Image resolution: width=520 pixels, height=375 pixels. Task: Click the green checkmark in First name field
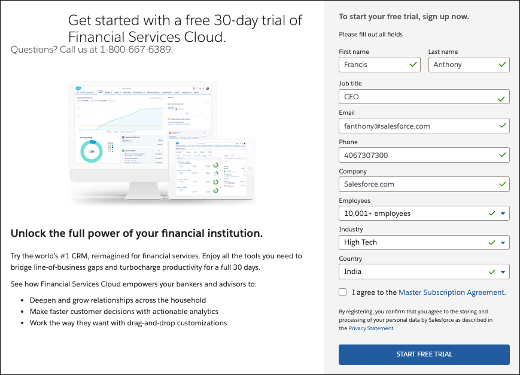[x=413, y=65]
